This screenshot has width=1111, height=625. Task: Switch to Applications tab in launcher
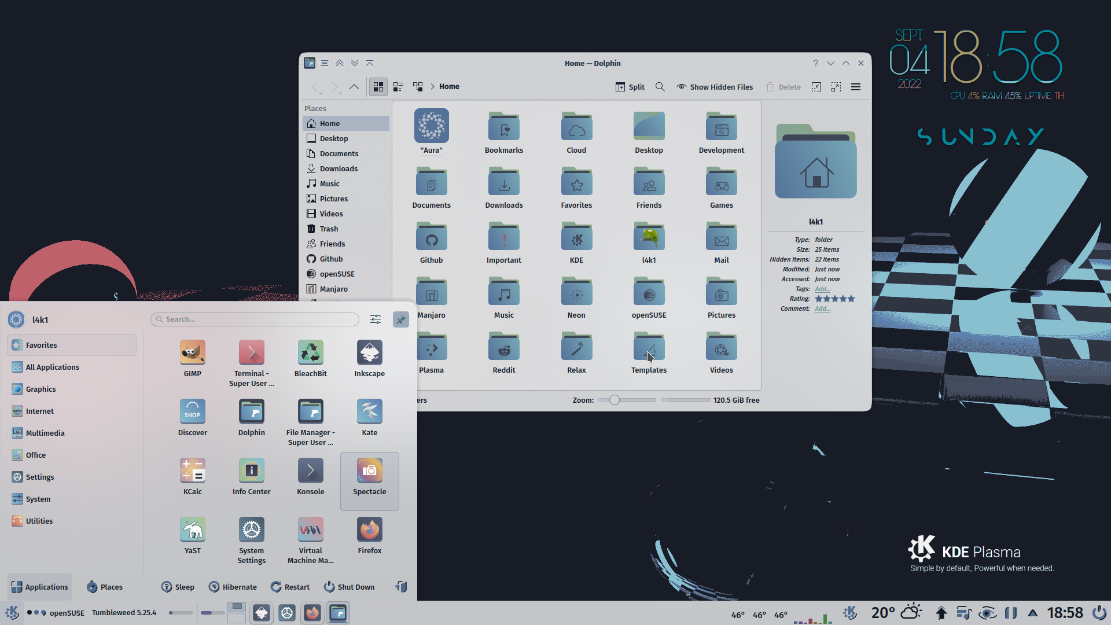pos(39,587)
